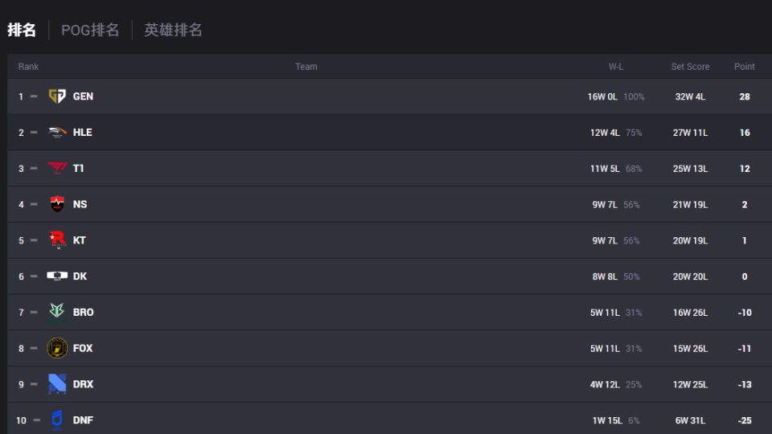Open the HLE team name link
Image resolution: width=772 pixels, height=434 pixels.
point(82,133)
